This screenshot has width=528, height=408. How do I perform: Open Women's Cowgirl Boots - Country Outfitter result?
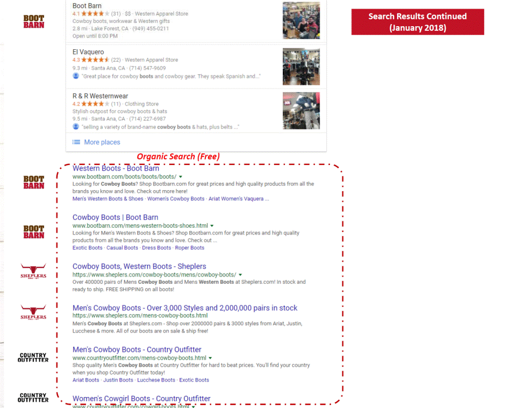pos(141,399)
